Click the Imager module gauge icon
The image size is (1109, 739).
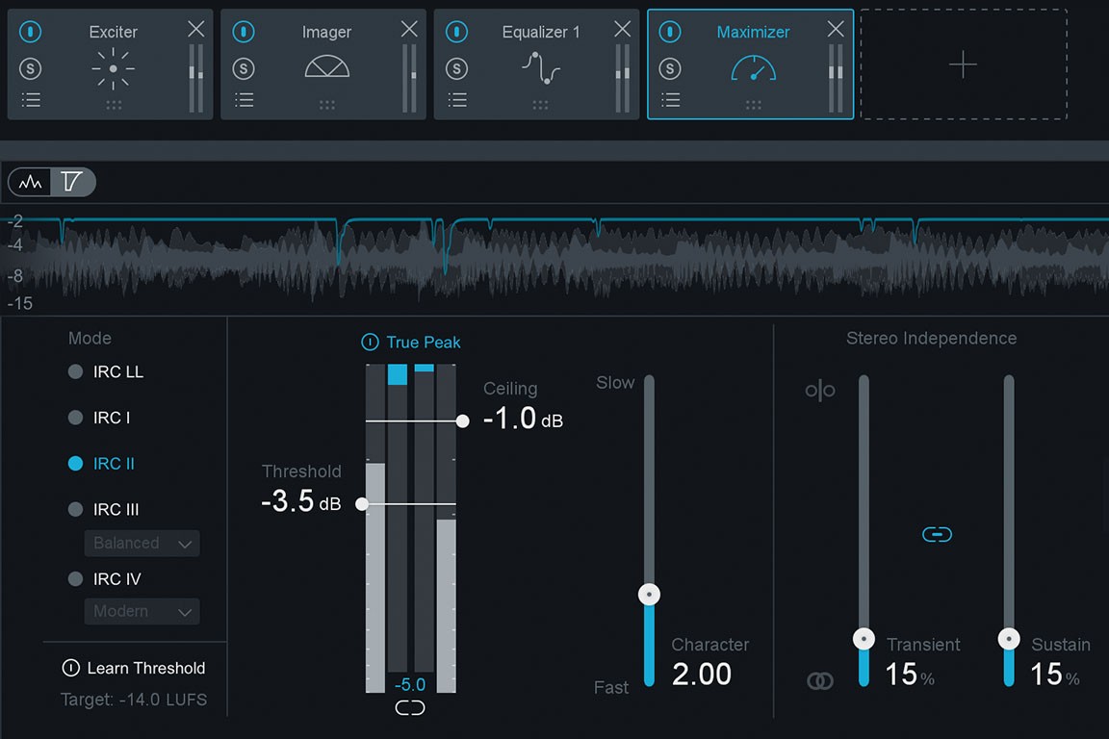click(326, 67)
